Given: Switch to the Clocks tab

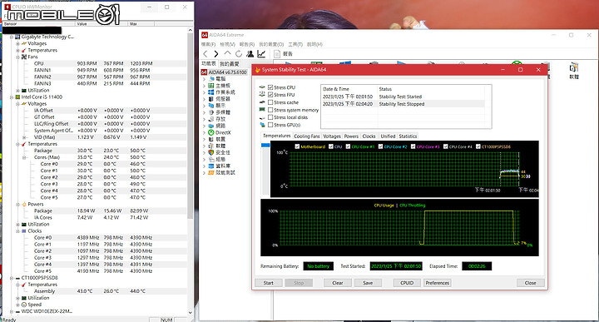Looking at the screenshot, I should [369, 136].
